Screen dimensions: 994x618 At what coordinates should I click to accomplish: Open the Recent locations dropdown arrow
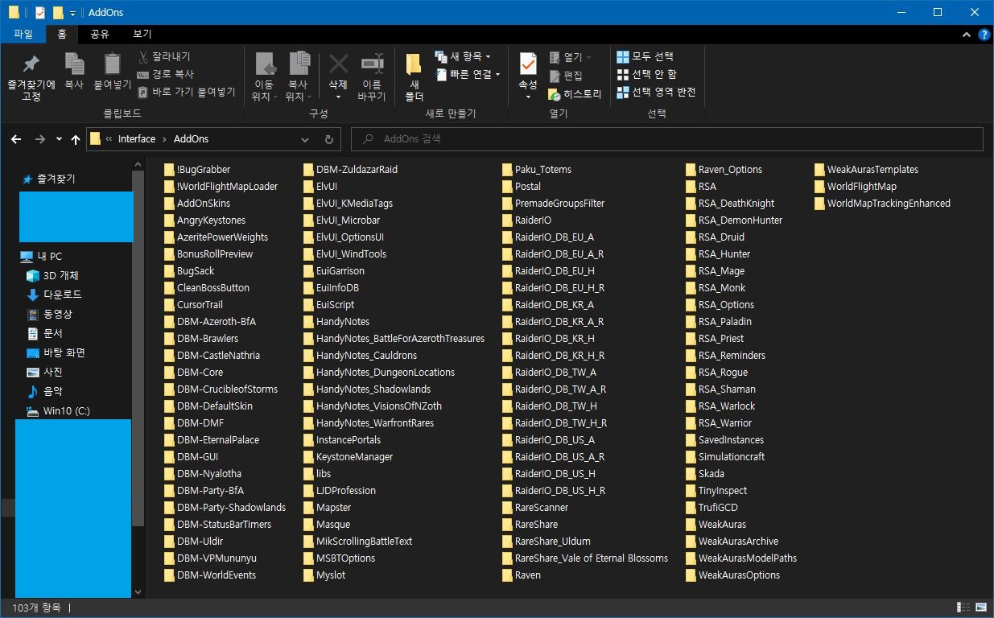coord(59,139)
